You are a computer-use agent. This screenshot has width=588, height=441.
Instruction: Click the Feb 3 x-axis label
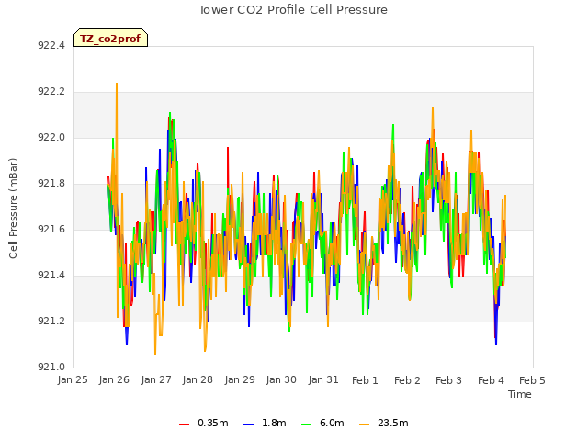pos(448,380)
